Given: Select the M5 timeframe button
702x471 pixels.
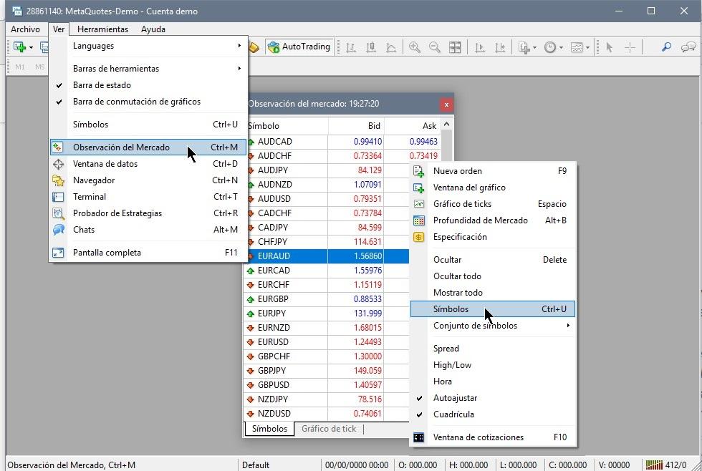Looking at the screenshot, I should 40,67.
